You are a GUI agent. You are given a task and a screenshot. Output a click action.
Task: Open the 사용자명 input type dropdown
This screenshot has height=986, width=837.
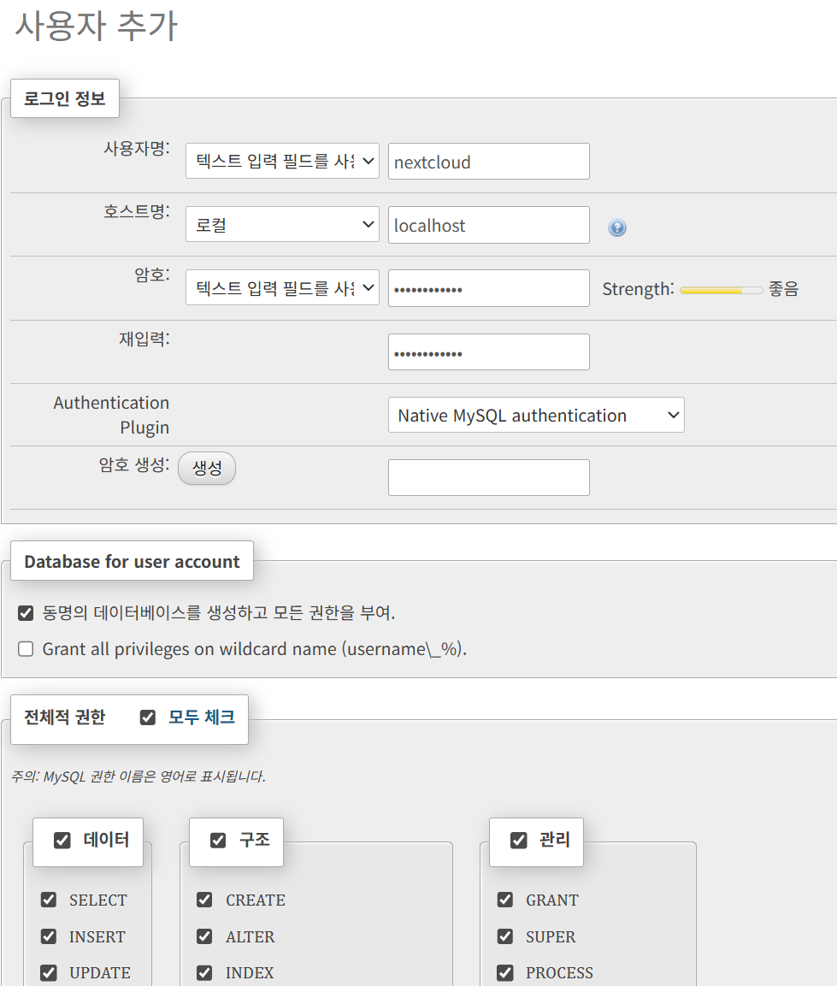282,161
